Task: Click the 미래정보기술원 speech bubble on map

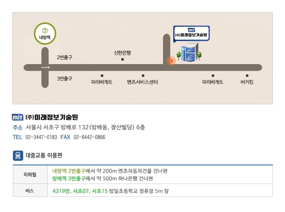Action: point(191,34)
